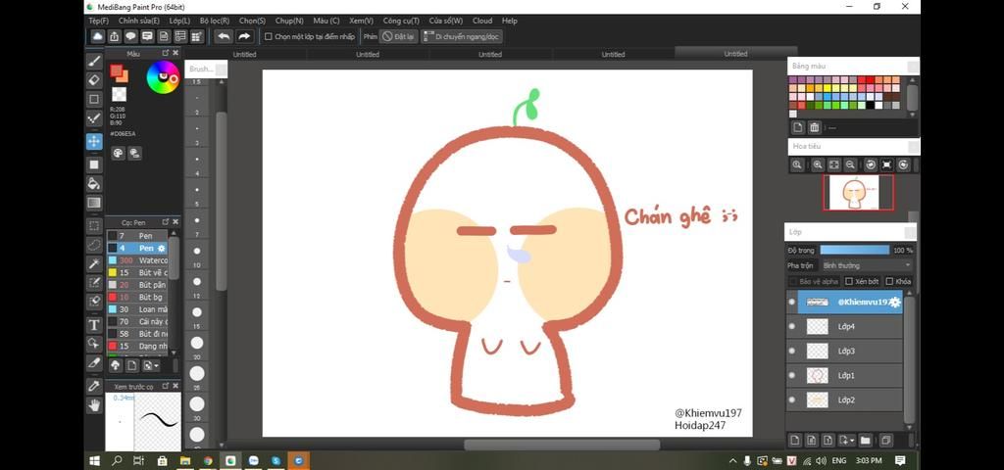This screenshot has width=1004, height=470.
Task: Open the Pha trộn blend mode dropdown
Action: (867, 265)
